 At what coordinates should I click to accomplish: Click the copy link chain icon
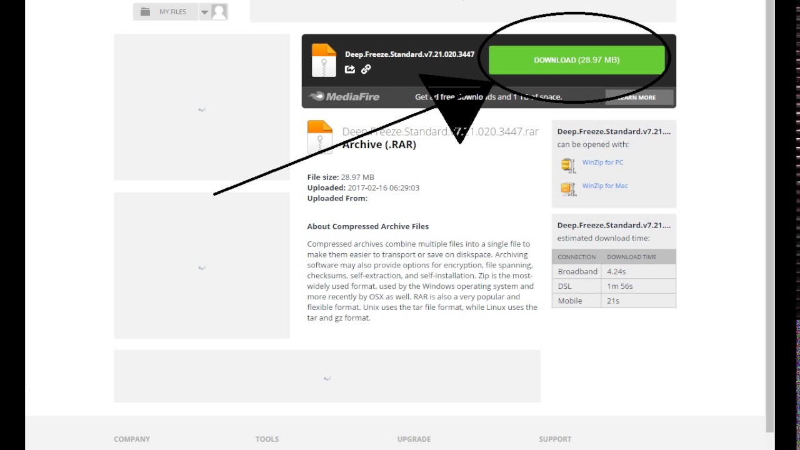click(x=366, y=69)
